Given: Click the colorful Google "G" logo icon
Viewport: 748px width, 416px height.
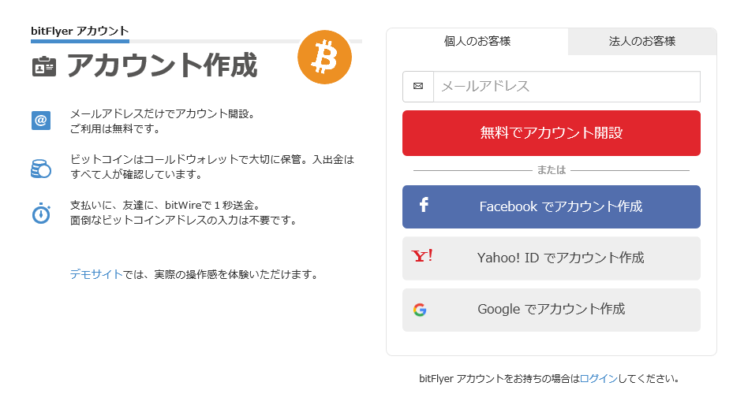Looking at the screenshot, I should [x=420, y=310].
